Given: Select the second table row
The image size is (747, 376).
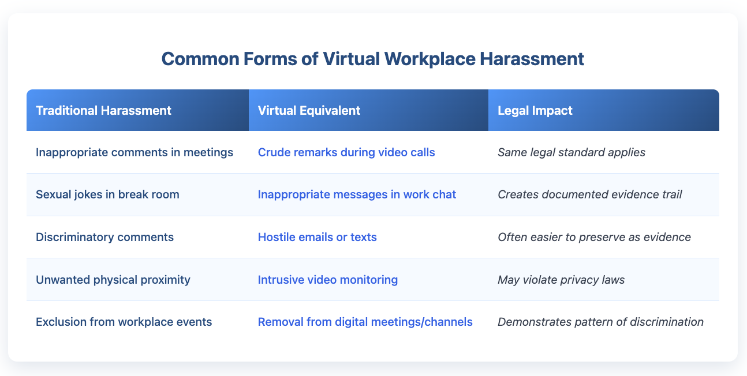Looking at the screenshot, I should pos(373,194).
